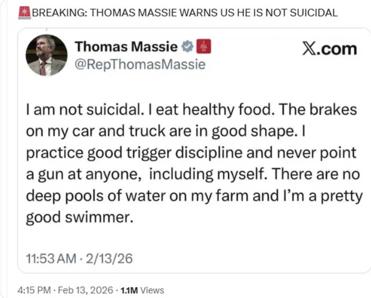Image resolution: width=371 pixels, height=298 pixels.
Task: Click the "good swimmer." last line
Action: (x=79, y=218)
